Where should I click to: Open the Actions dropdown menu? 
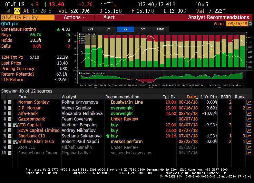tap(74, 17)
